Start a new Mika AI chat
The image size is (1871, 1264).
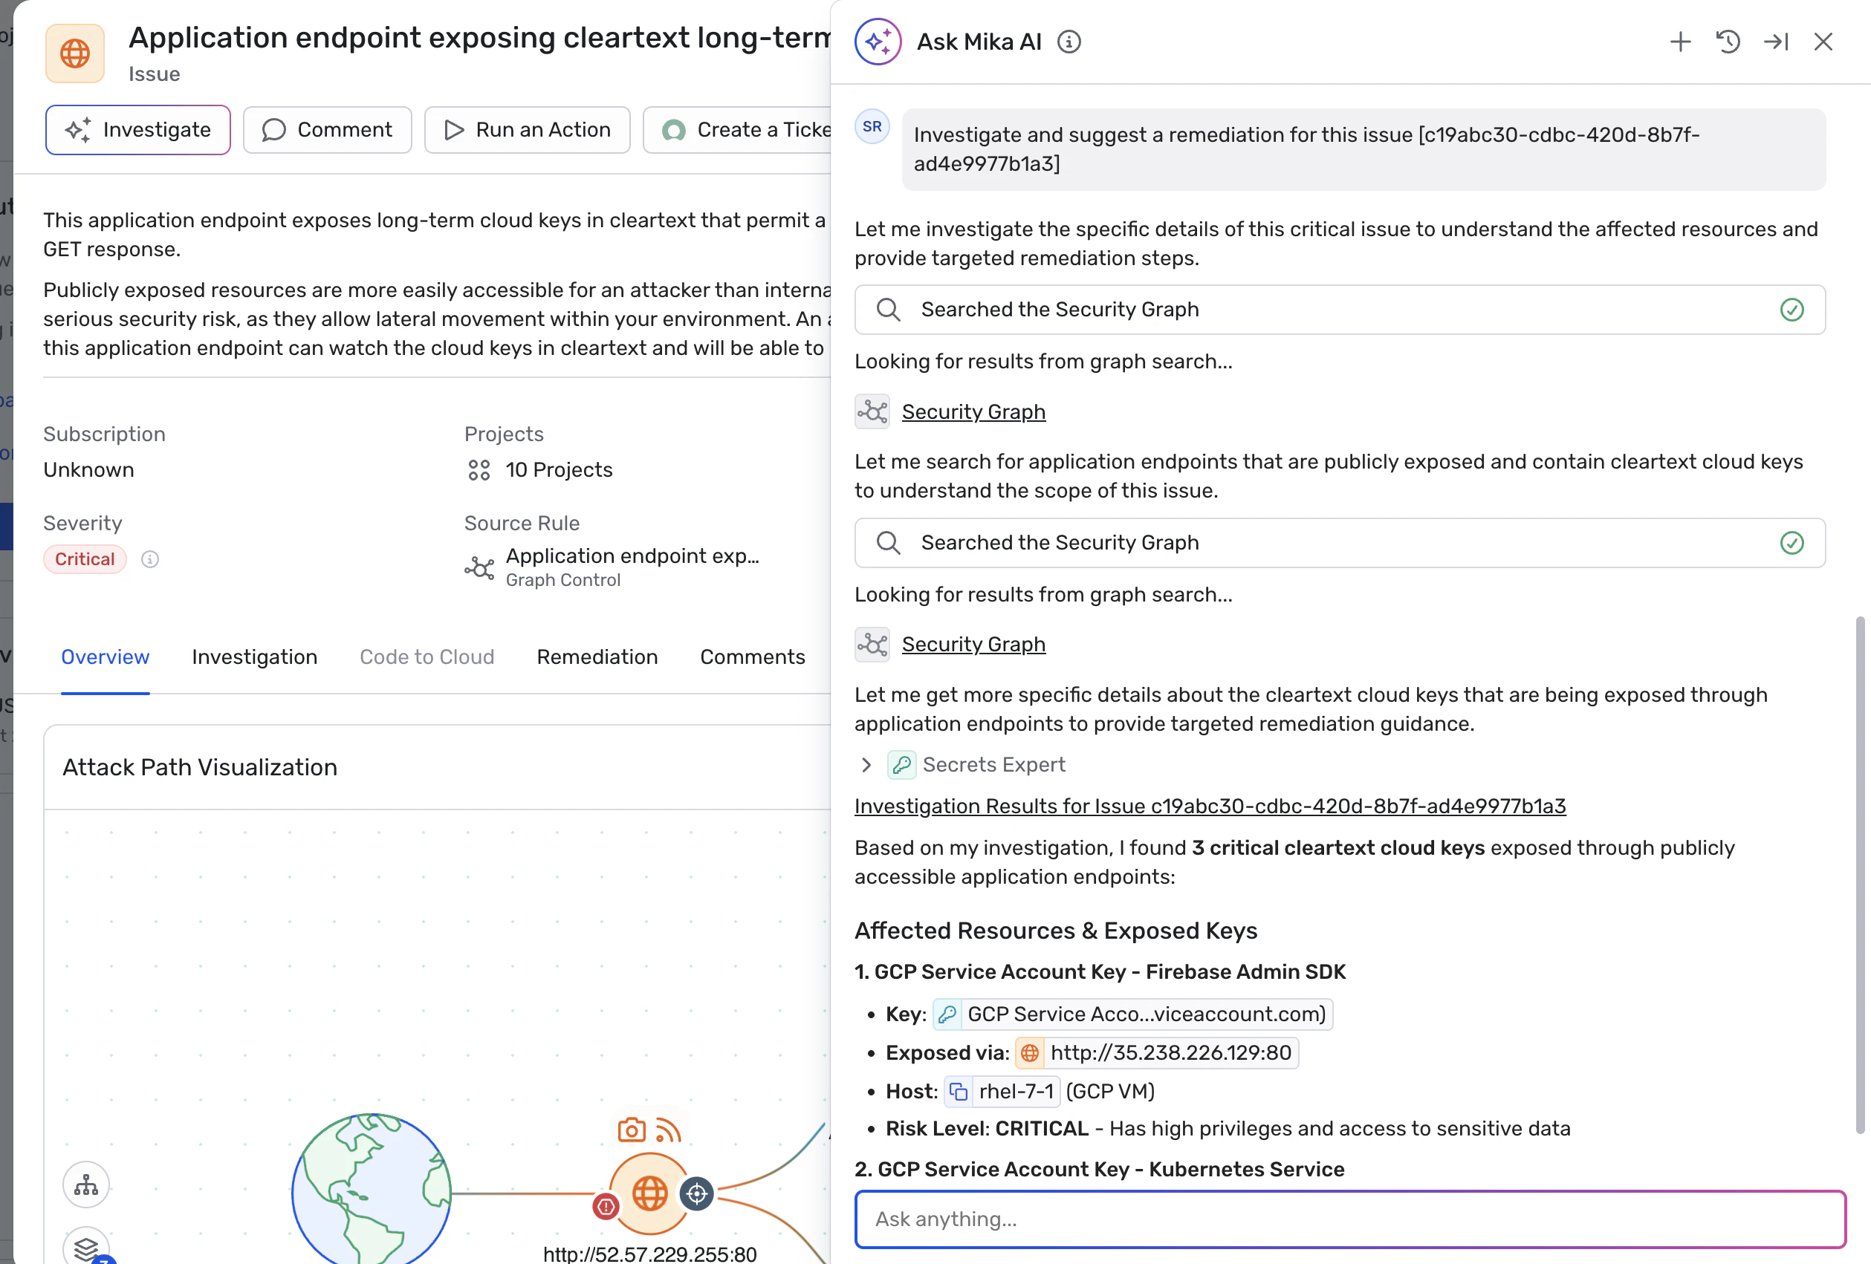click(1679, 42)
